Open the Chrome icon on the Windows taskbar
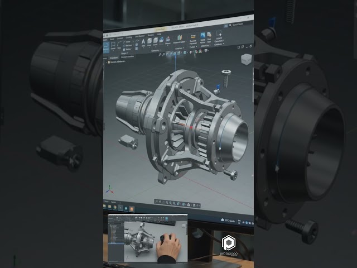This screenshot has height=268, width=357. click(x=115, y=207)
